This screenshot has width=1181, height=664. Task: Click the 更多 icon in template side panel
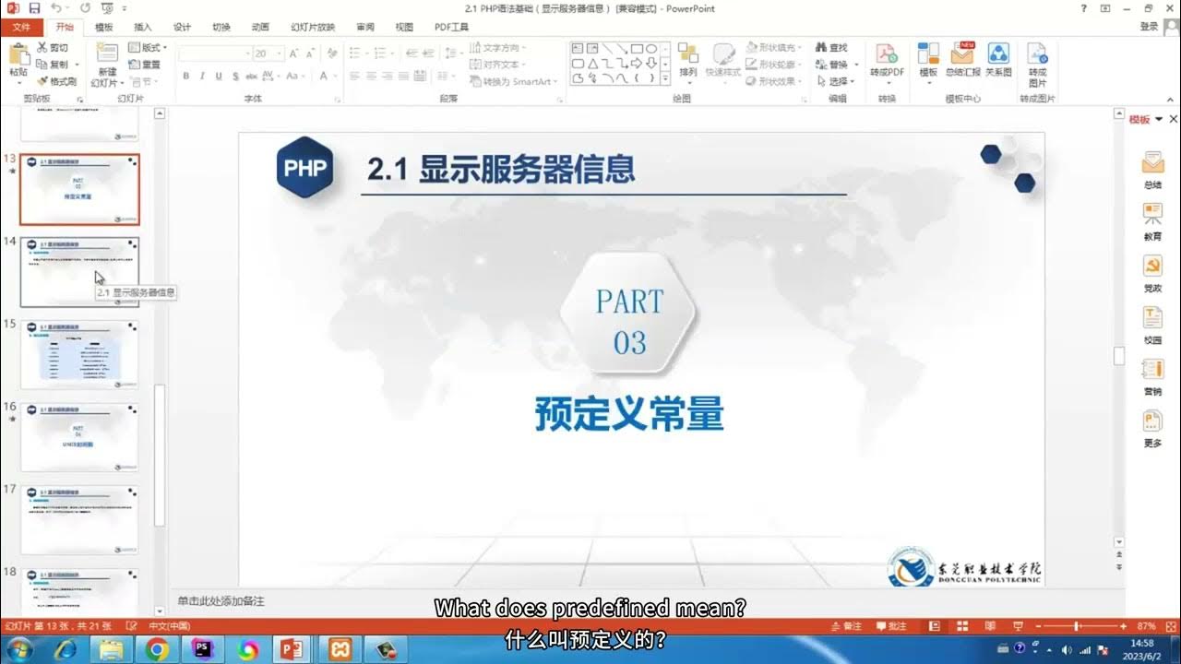click(x=1152, y=421)
